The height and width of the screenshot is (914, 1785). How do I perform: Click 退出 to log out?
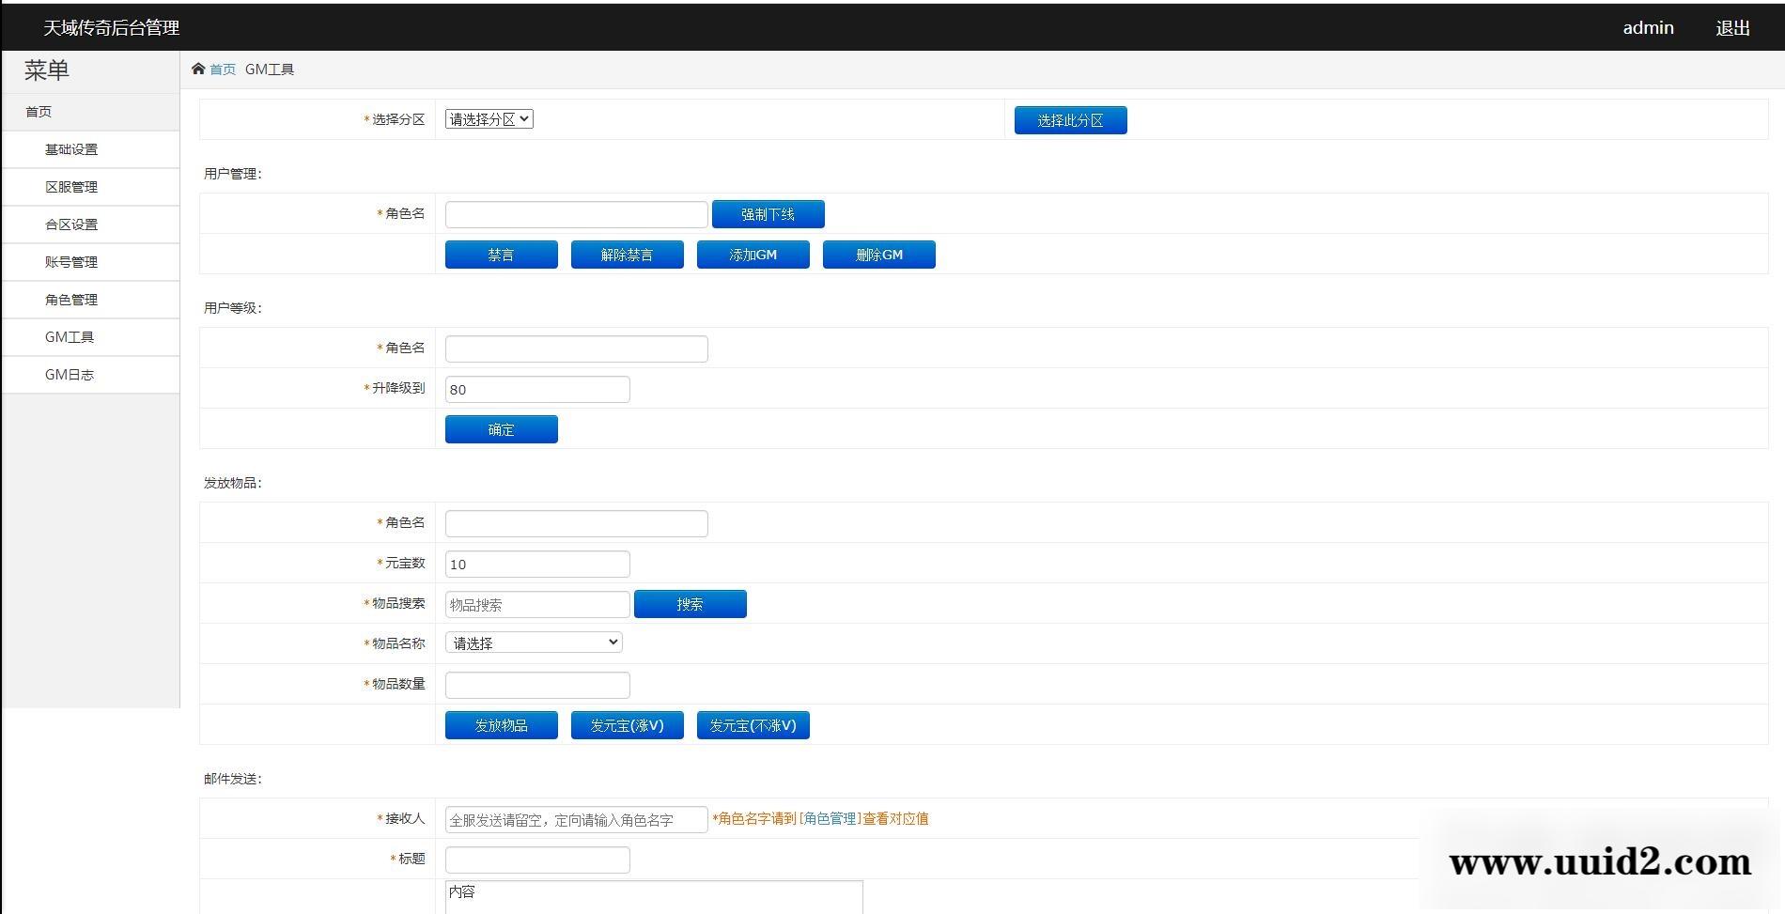coord(1731,27)
